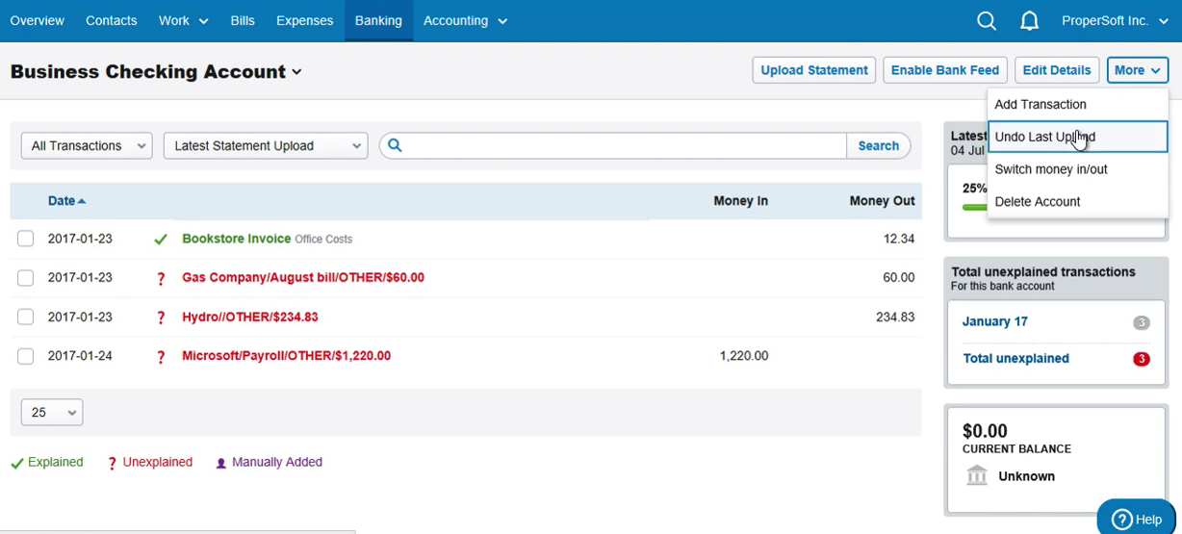Click the Manually Added person icon
Image resolution: width=1182 pixels, height=534 pixels.
point(221,463)
